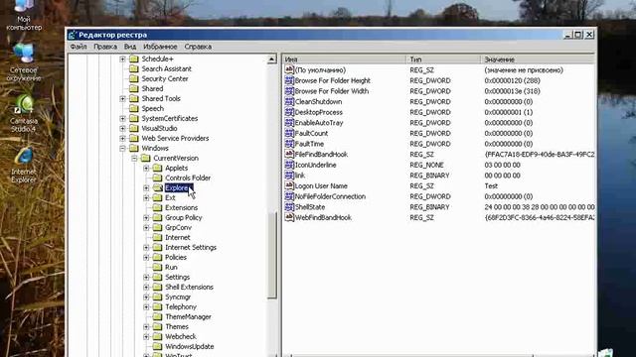Select the Мой компьютер desktop icon
636x357 pixels.
[24, 15]
